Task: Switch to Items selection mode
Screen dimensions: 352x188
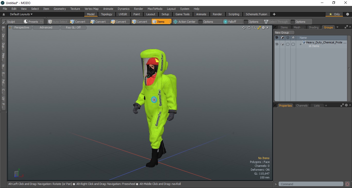Action: pos(161,22)
